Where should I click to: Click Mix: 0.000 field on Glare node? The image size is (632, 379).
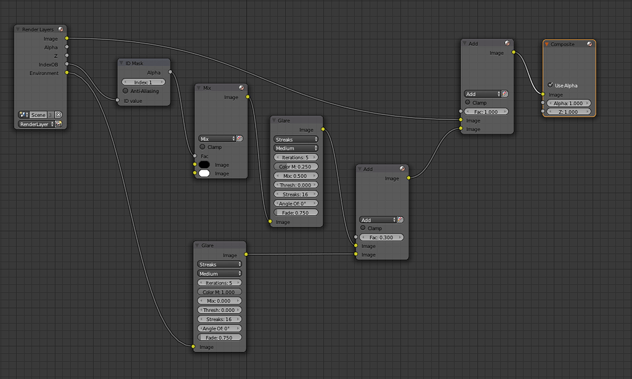[219, 301]
